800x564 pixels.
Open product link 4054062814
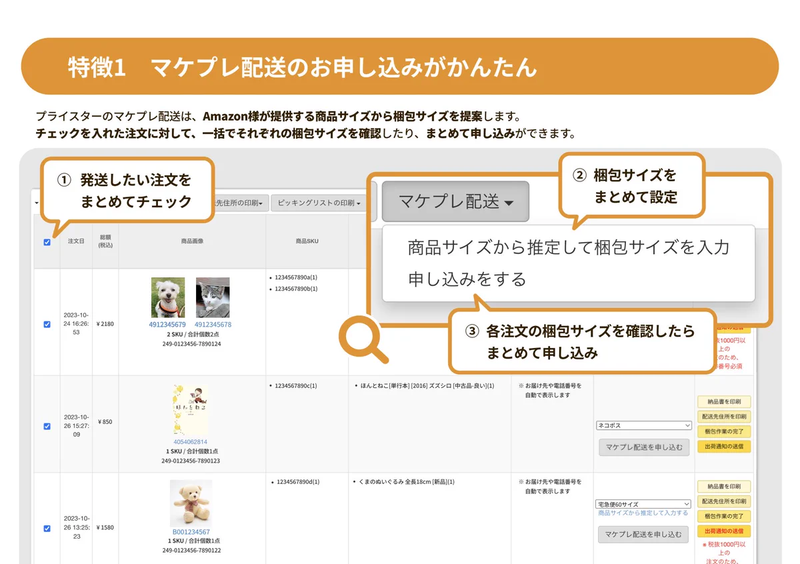click(x=191, y=442)
